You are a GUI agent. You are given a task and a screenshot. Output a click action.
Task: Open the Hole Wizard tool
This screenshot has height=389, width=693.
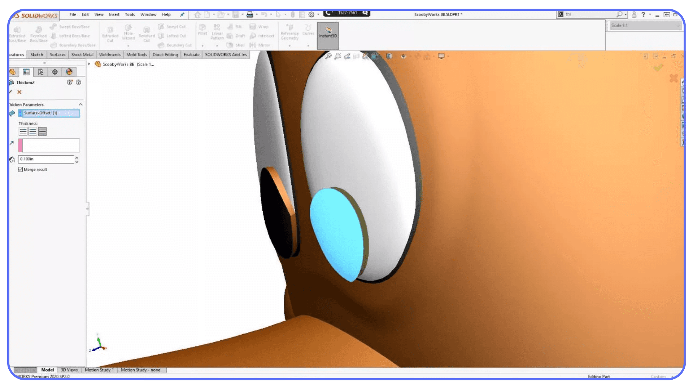128,32
